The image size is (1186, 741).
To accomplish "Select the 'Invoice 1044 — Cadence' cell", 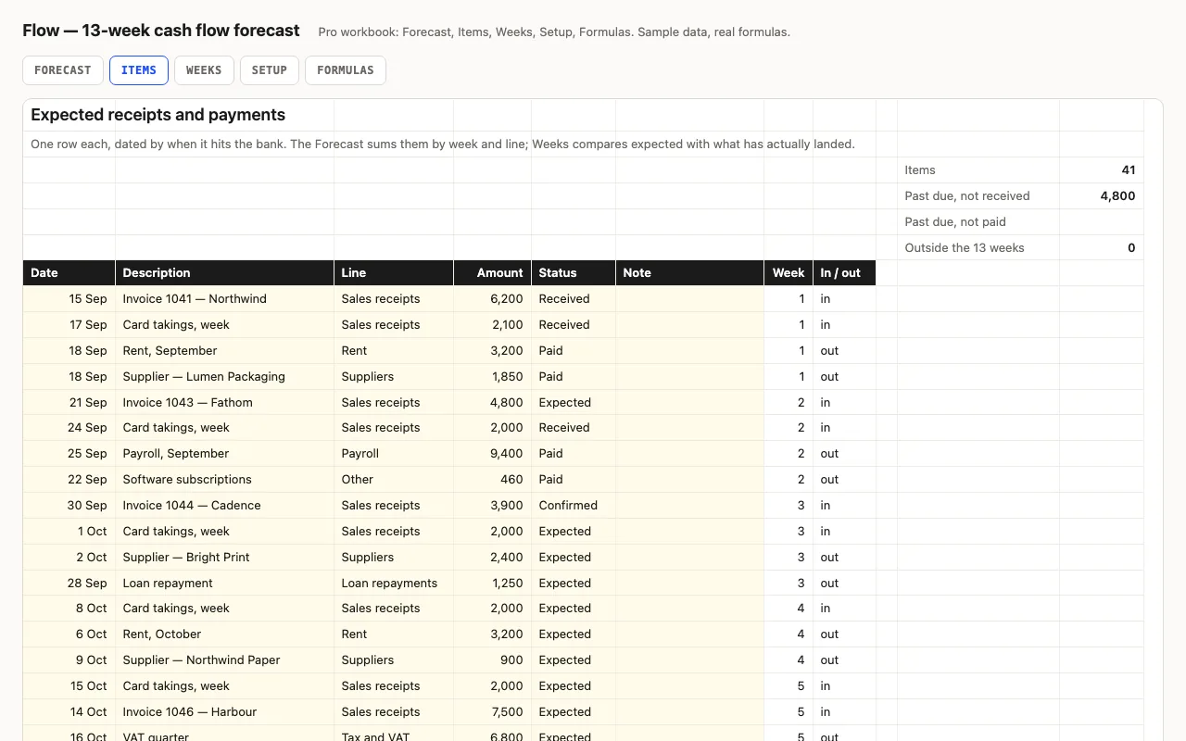I will tap(225, 506).
